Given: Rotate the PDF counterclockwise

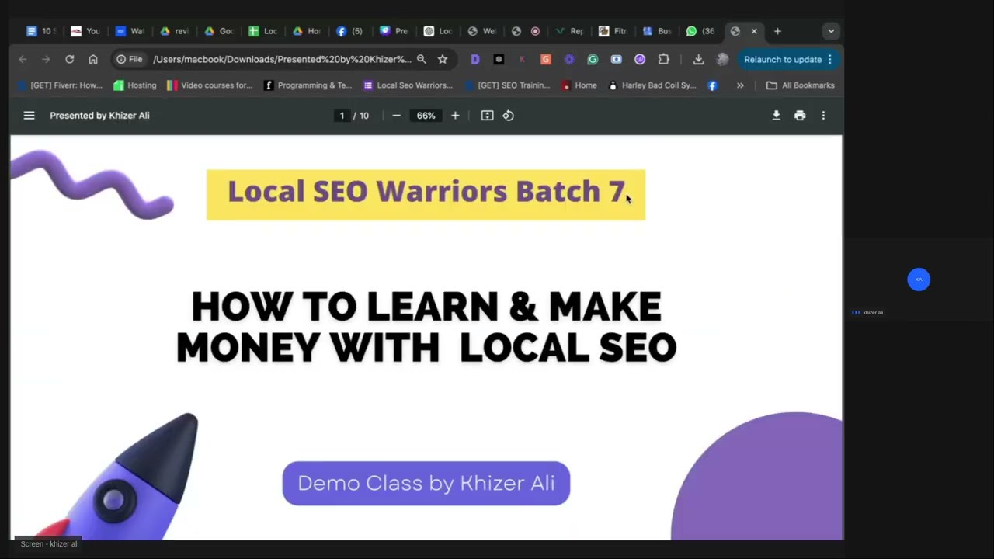Looking at the screenshot, I should [x=508, y=116].
